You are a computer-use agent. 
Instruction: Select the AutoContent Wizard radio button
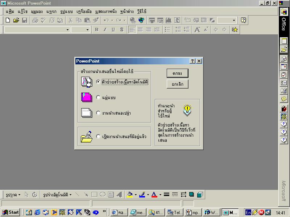[x=98, y=82]
